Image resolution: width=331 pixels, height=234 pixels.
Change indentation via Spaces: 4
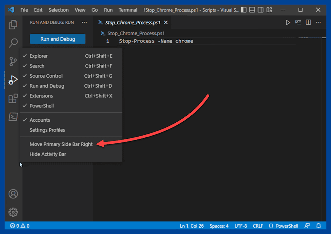coord(219,226)
